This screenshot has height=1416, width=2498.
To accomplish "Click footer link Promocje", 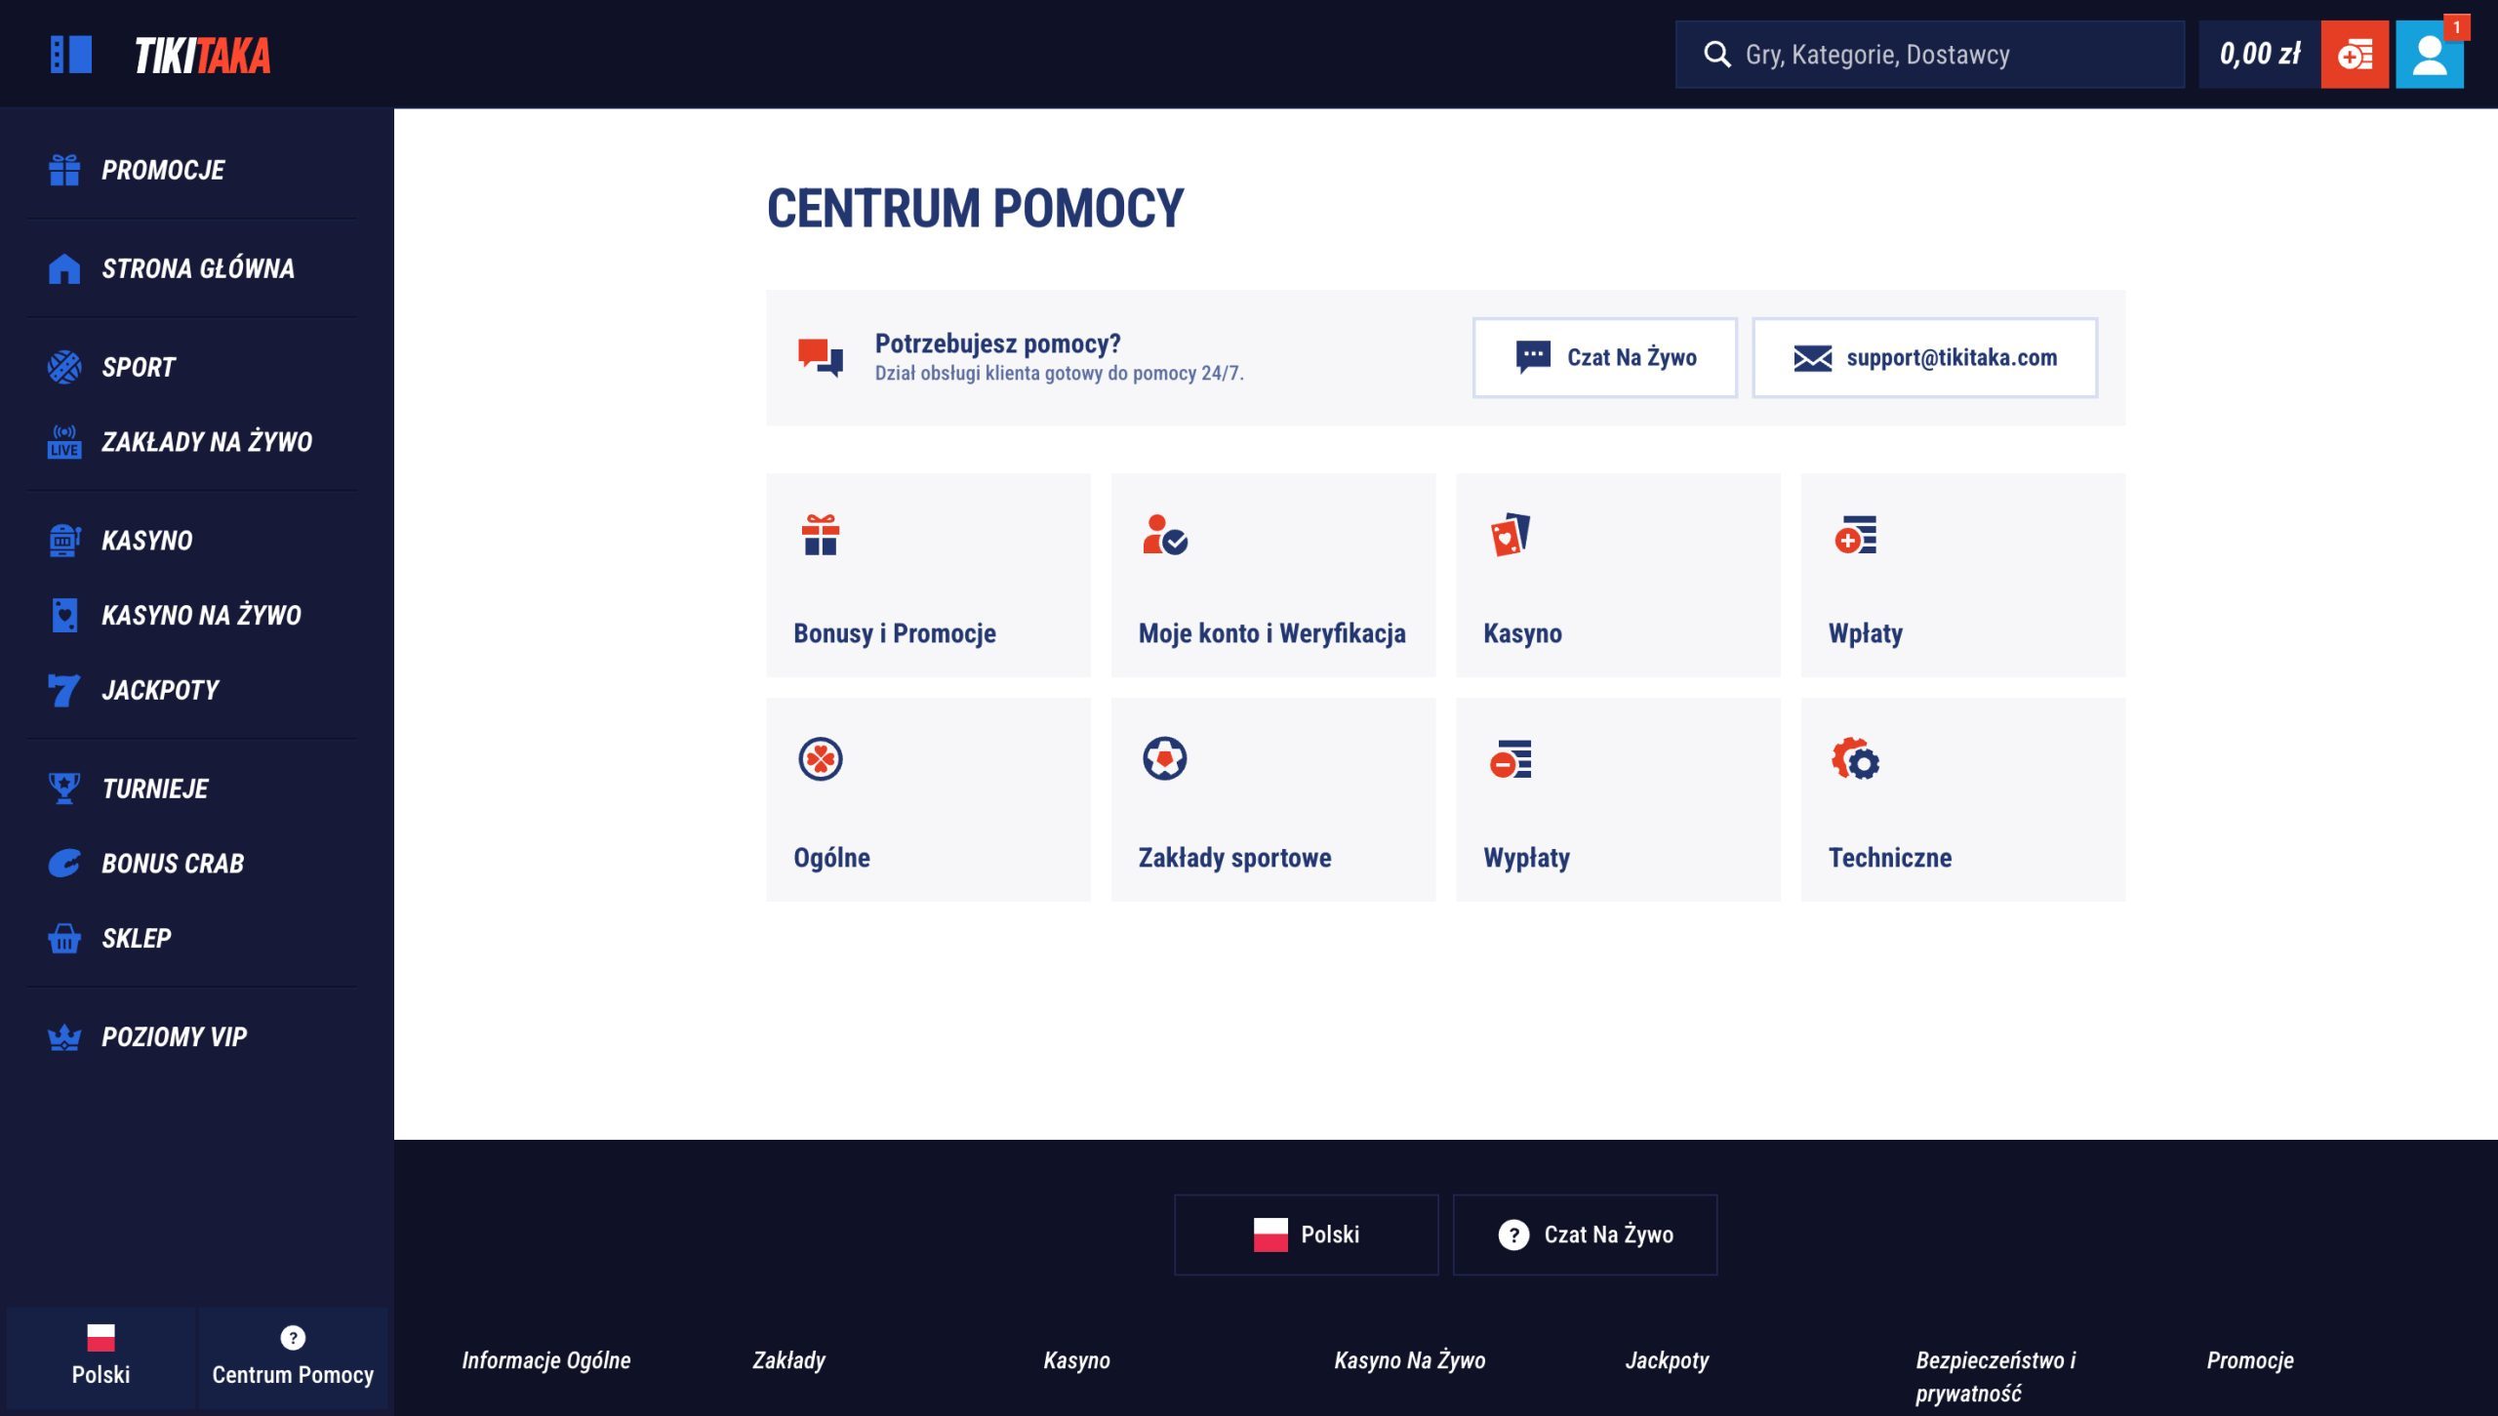I will point(2250,1359).
